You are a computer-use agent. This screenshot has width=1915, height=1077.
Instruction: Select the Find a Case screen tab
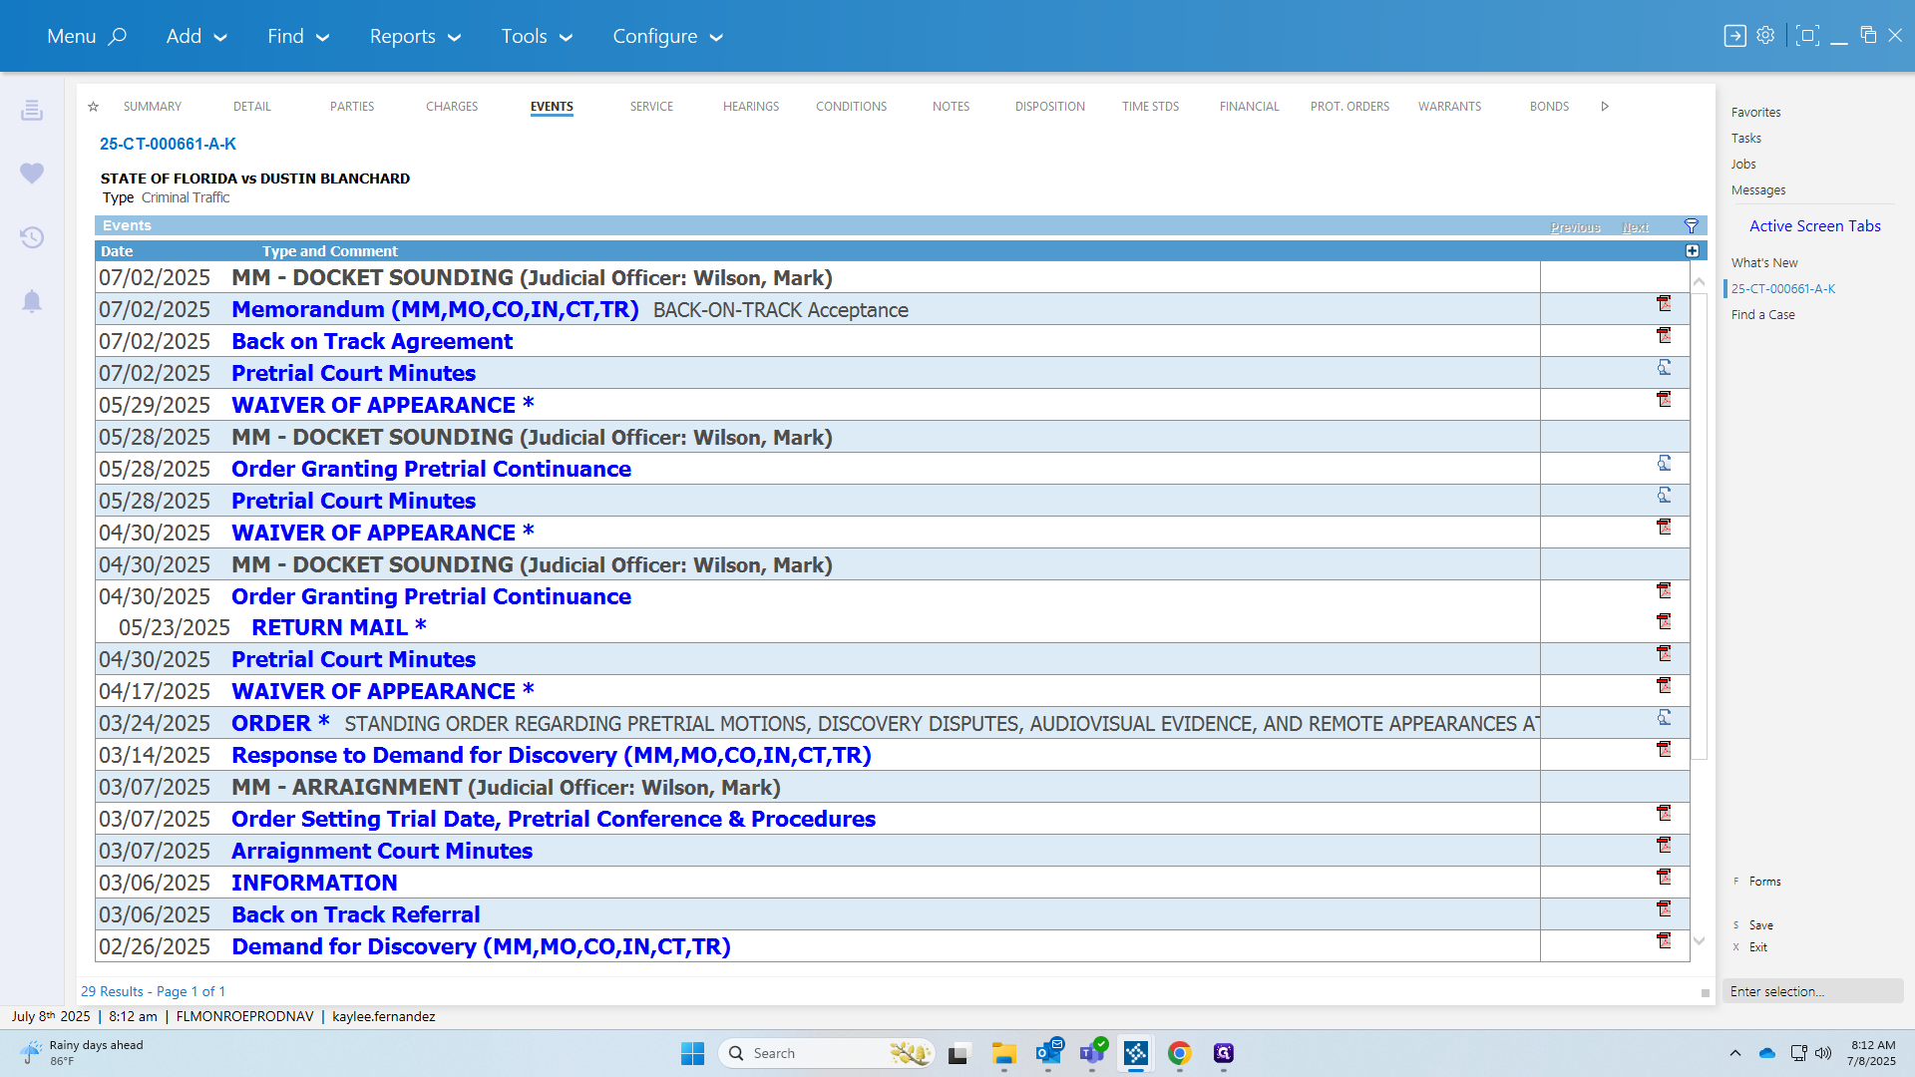tap(1762, 315)
